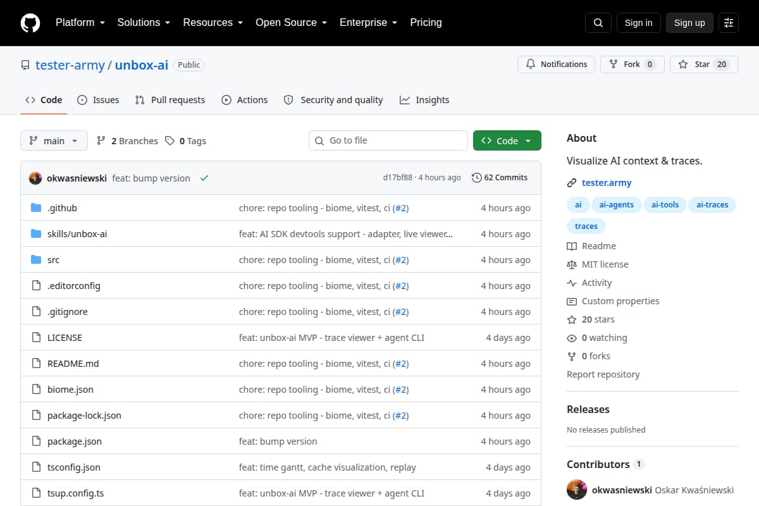This screenshot has width=759, height=506.
Task: Fork the repository
Action: click(632, 65)
